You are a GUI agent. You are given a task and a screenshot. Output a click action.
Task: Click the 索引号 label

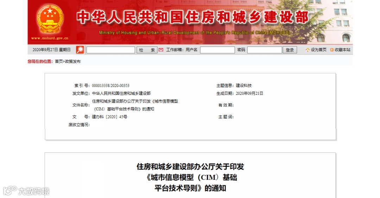(x=82, y=86)
